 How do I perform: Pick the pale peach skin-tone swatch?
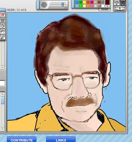tap(95, 6)
